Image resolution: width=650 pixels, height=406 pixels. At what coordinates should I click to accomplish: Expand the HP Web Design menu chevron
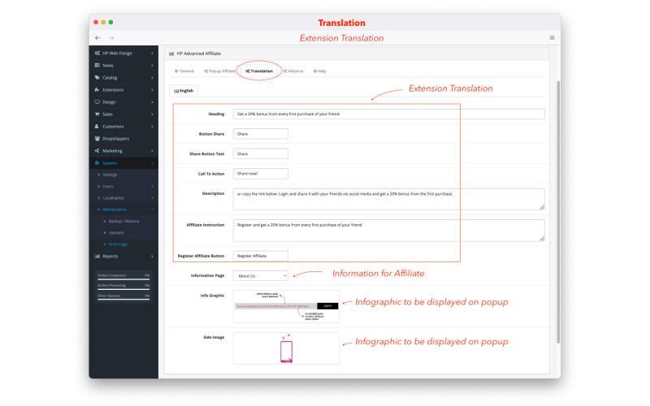152,53
